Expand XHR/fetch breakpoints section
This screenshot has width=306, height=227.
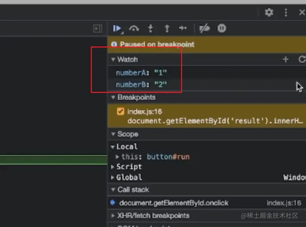113,216
